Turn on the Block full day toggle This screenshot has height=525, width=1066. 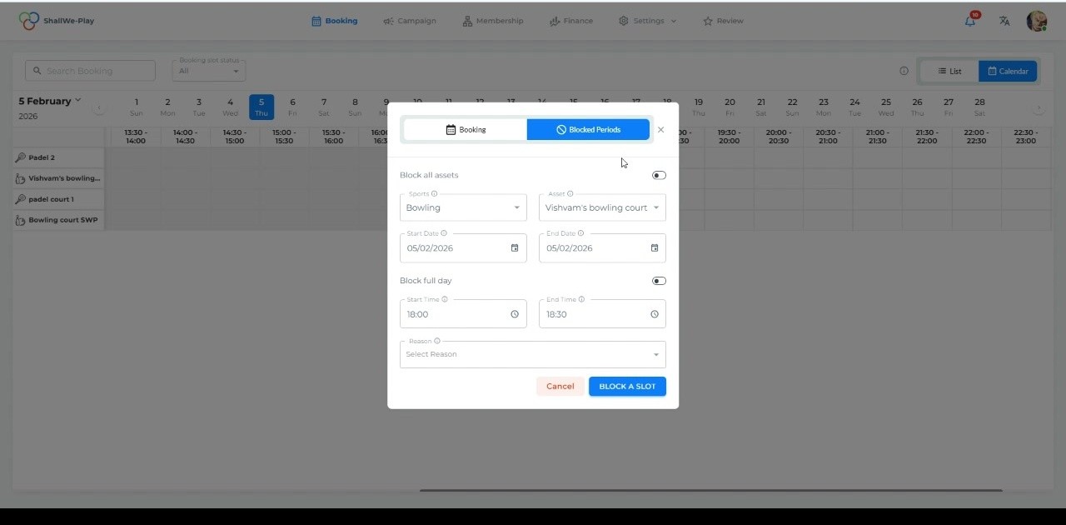[659, 281]
